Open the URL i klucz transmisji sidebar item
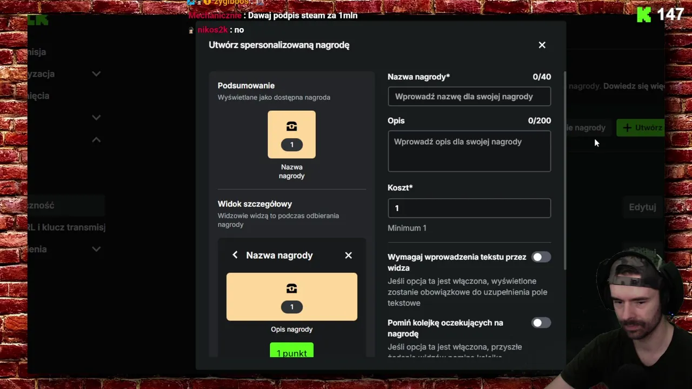The image size is (692, 389). click(x=66, y=227)
